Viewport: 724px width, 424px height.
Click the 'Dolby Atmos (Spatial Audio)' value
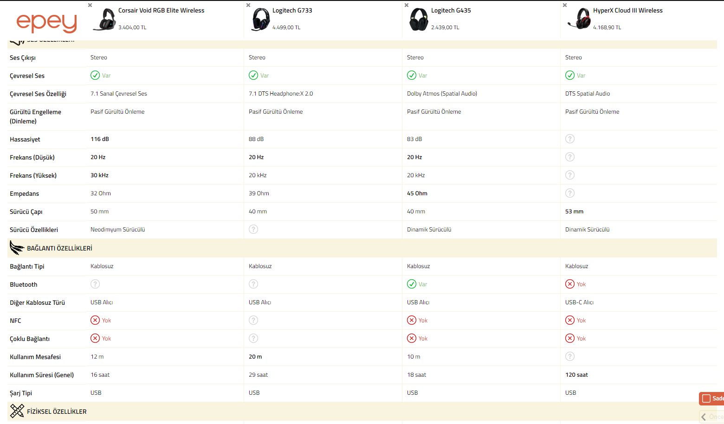[442, 94]
